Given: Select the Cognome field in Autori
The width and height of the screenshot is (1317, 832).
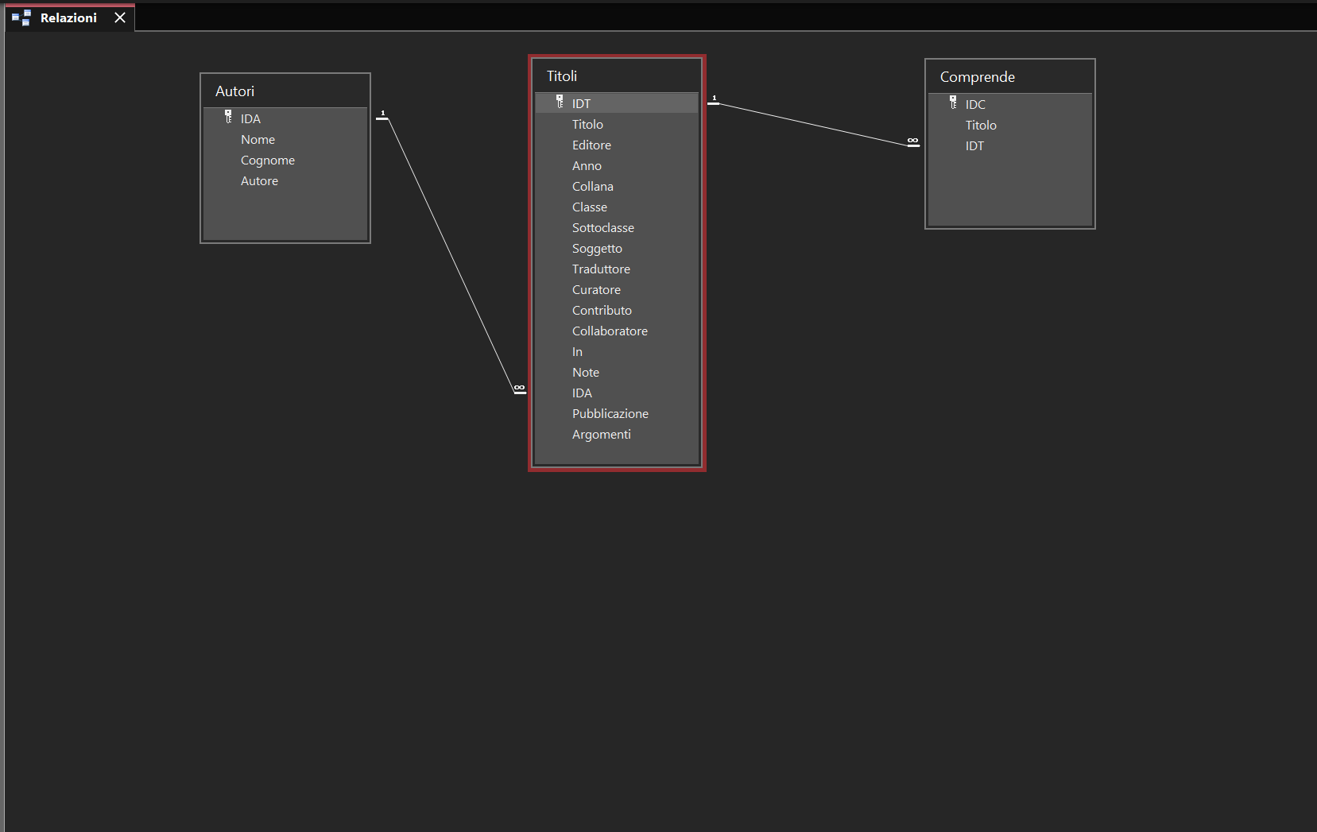Looking at the screenshot, I should click(x=268, y=161).
